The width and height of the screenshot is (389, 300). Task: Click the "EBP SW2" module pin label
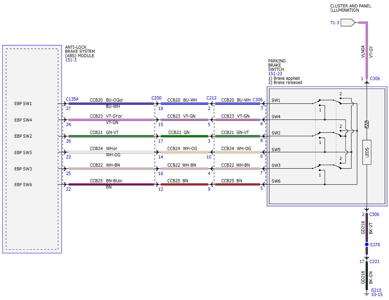pyautogui.click(x=23, y=136)
